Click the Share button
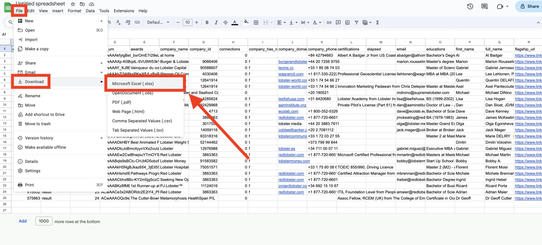The width and height of the screenshot is (542, 245). point(529,6)
